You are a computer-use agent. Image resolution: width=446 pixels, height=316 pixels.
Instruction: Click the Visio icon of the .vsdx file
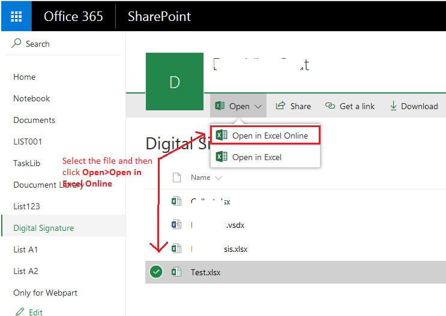coord(176,225)
